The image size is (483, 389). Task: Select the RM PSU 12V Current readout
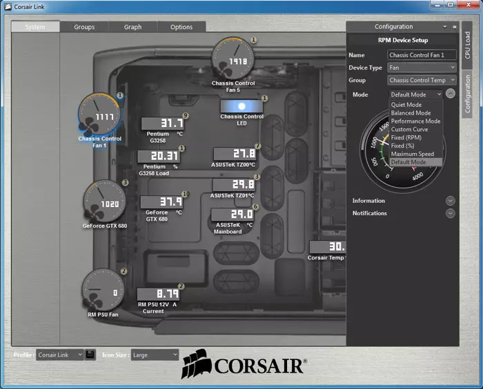(x=158, y=294)
